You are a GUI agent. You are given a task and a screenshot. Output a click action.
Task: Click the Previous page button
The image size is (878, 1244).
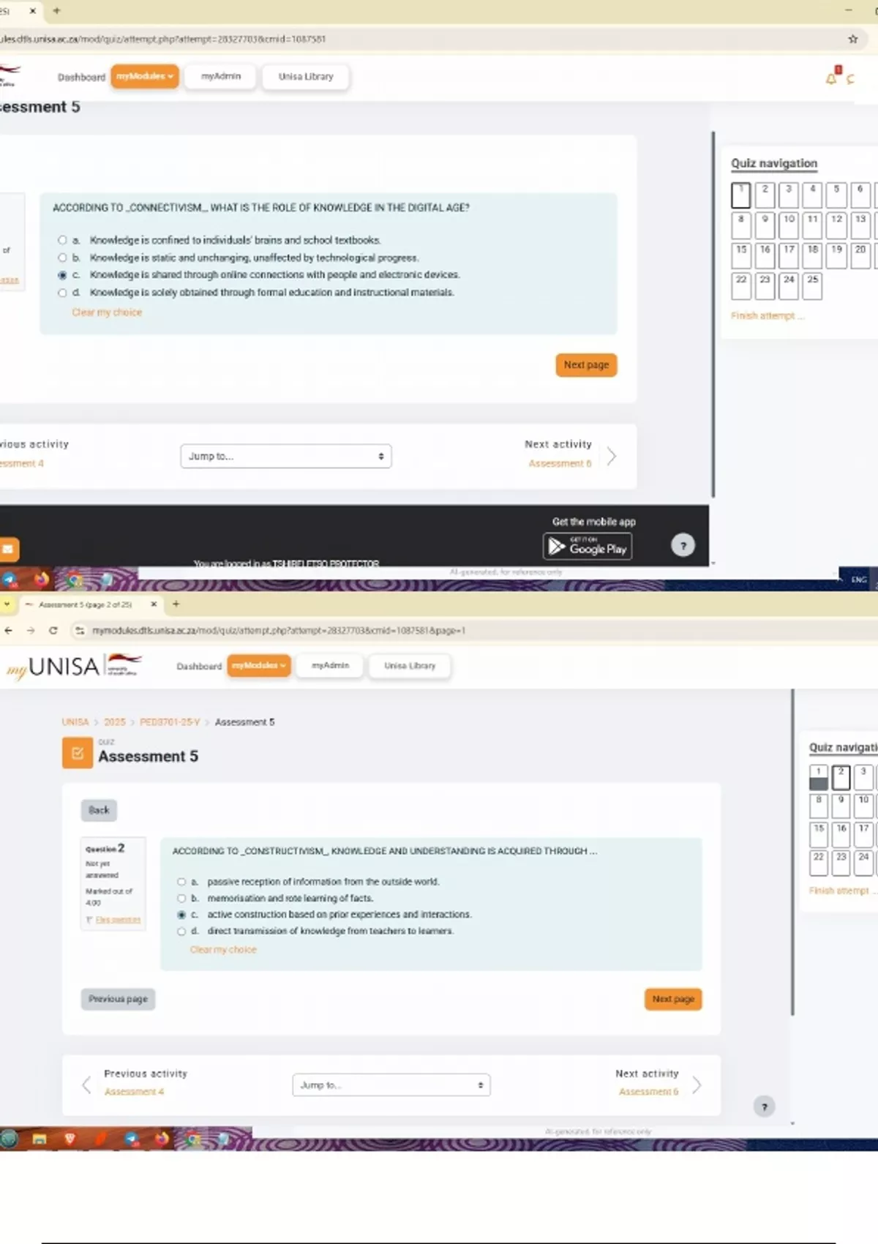[x=118, y=999]
